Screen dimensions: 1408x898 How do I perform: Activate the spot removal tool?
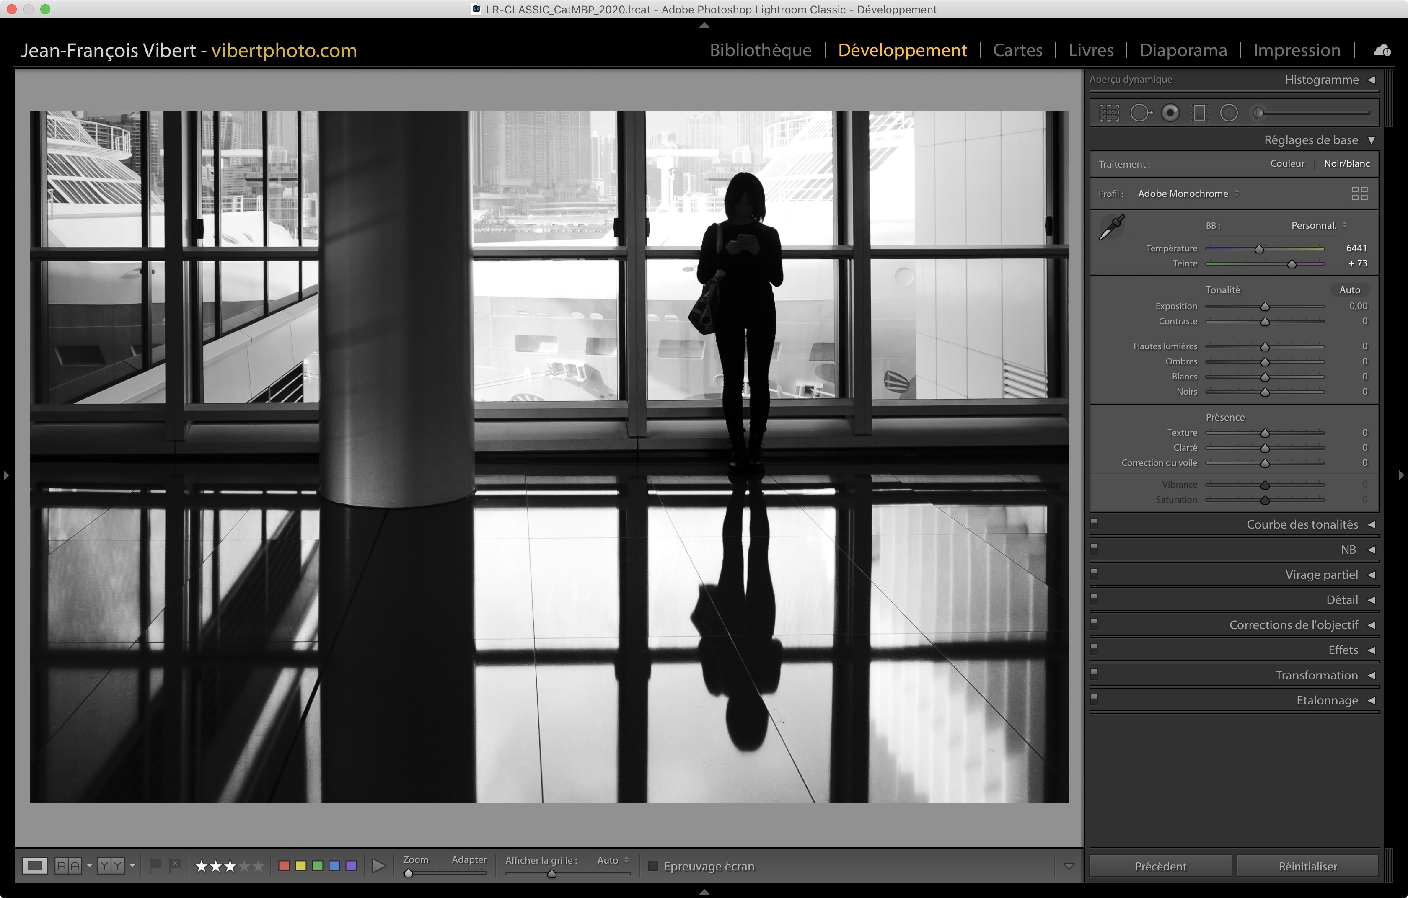(x=1140, y=113)
